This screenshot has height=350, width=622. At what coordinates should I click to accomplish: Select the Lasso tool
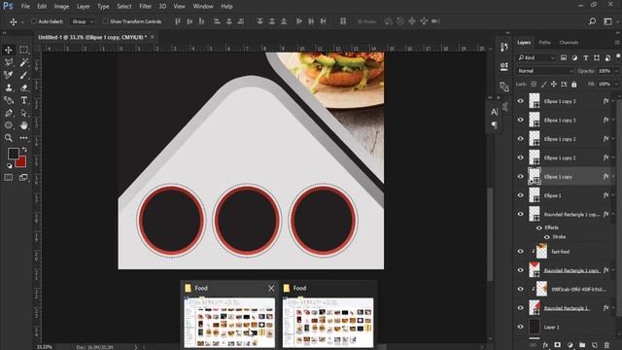pos(9,62)
